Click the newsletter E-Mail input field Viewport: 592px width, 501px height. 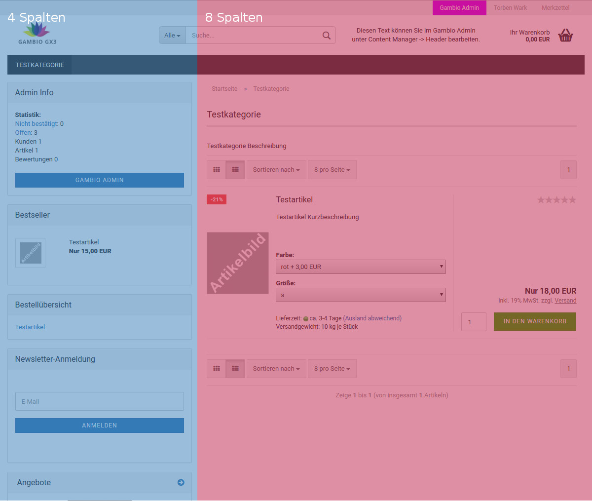point(100,402)
